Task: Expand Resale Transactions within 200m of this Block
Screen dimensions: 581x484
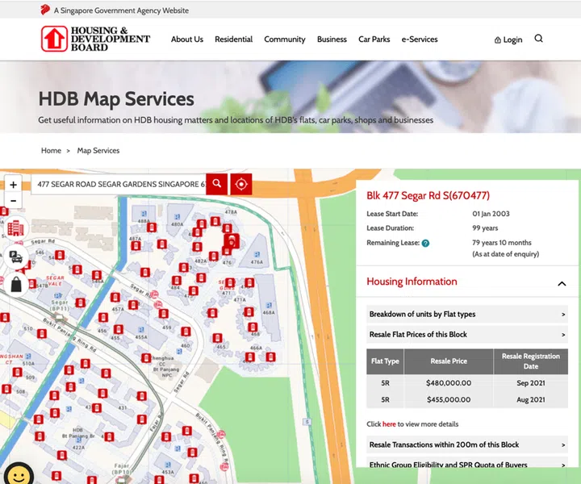Action: tap(467, 444)
